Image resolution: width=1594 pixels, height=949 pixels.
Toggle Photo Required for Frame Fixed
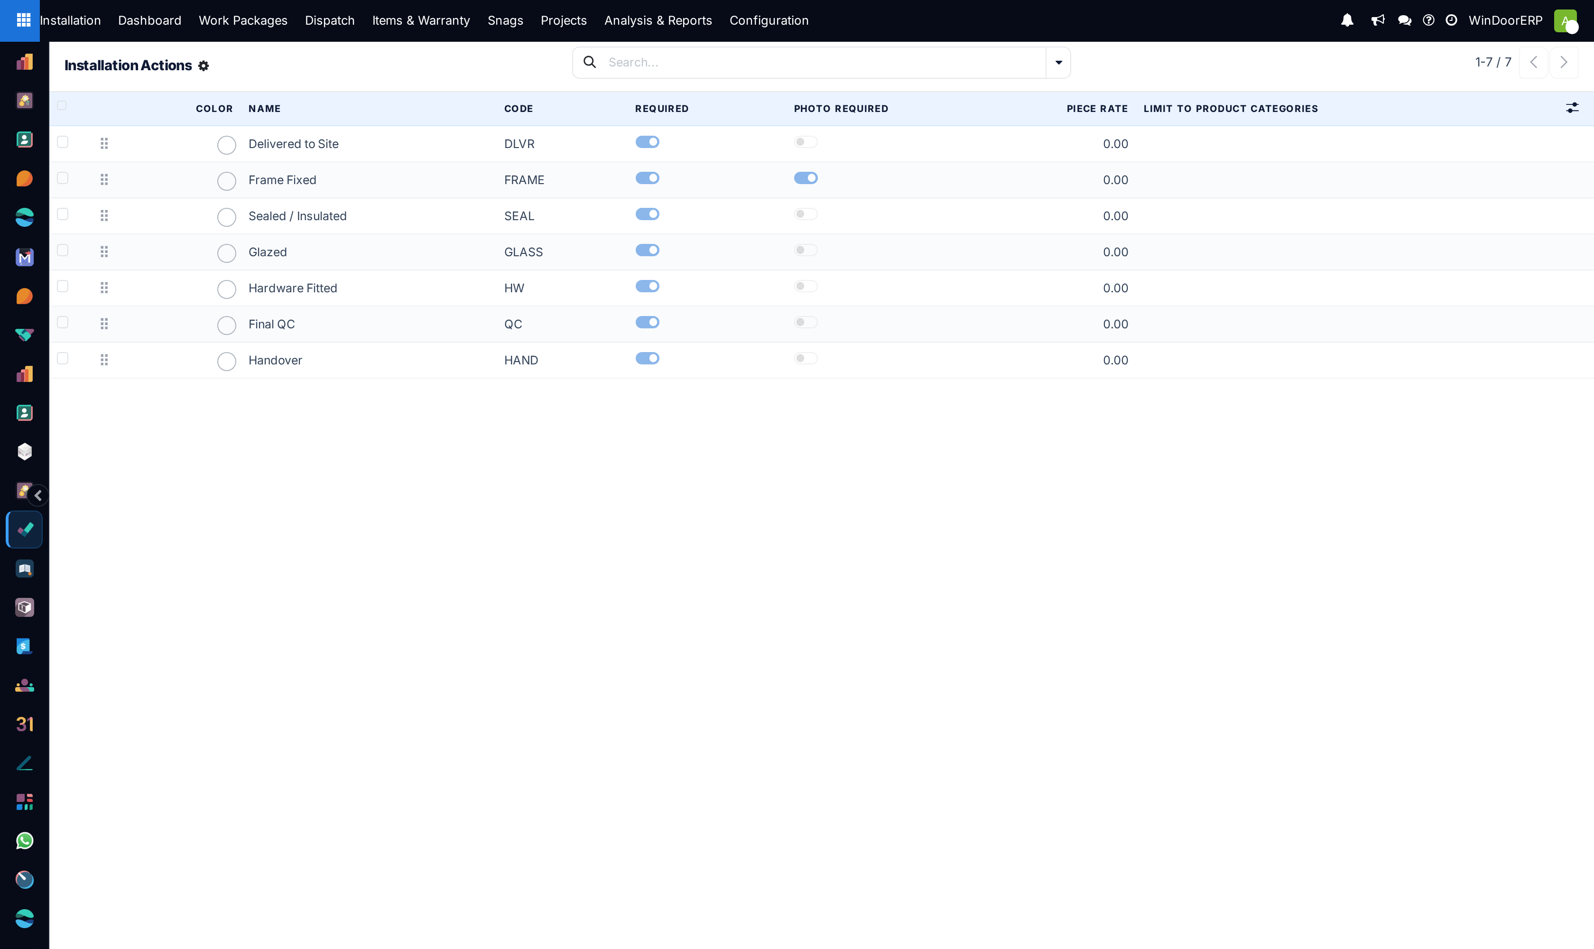pos(806,178)
